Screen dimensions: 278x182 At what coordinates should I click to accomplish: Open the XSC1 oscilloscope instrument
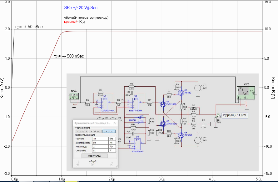point(246,93)
